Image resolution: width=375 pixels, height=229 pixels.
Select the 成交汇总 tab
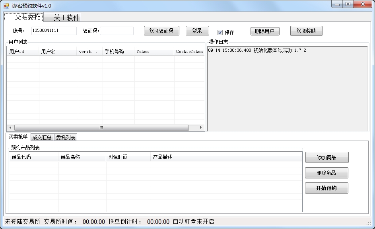tap(42, 137)
